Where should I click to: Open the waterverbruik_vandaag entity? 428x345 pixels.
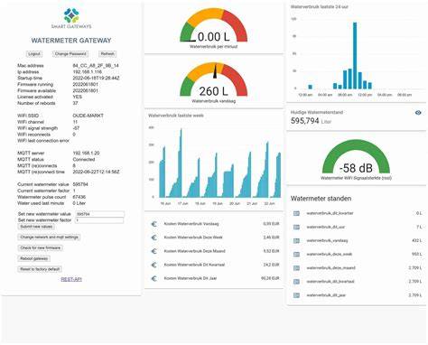click(358, 241)
